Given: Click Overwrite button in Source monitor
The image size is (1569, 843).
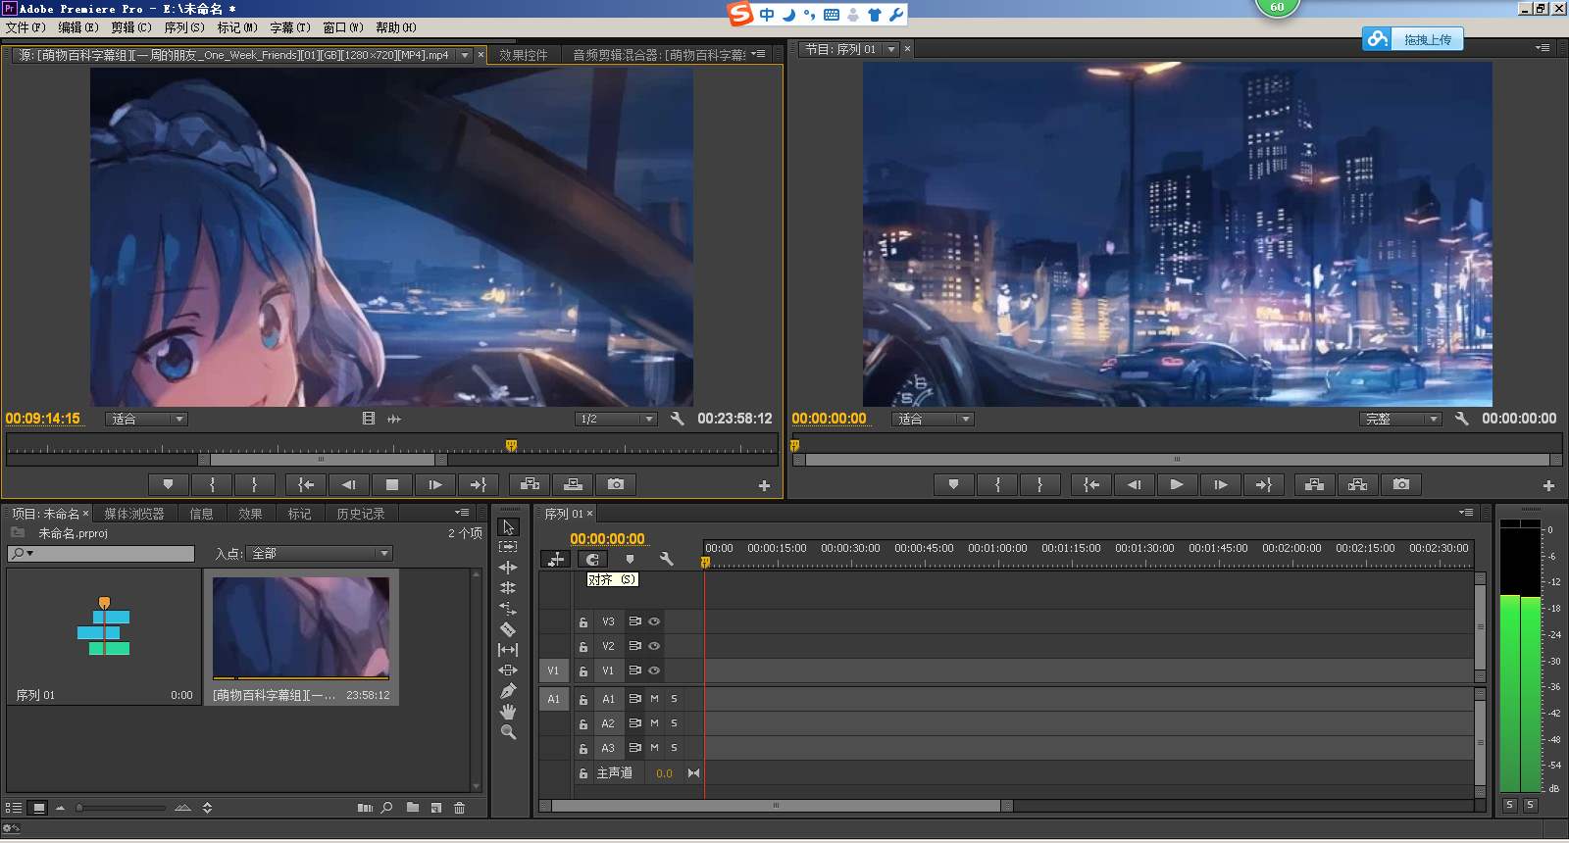Looking at the screenshot, I should 573,484.
